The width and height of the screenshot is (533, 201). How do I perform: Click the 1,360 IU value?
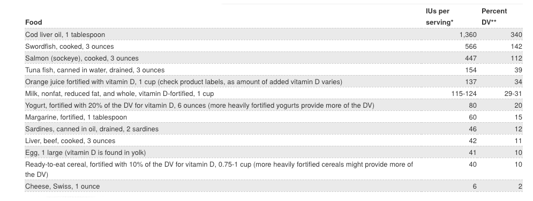pos(468,35)
